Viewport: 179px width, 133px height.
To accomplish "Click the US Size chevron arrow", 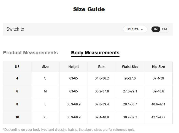I will pos(142,29).
